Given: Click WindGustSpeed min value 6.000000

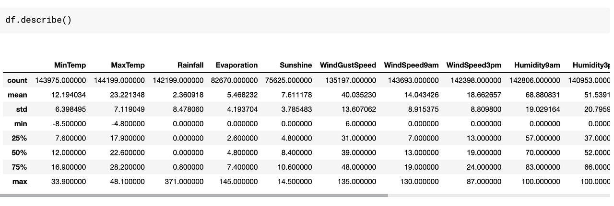Looking at the screenshot, I should pos(362,124).
